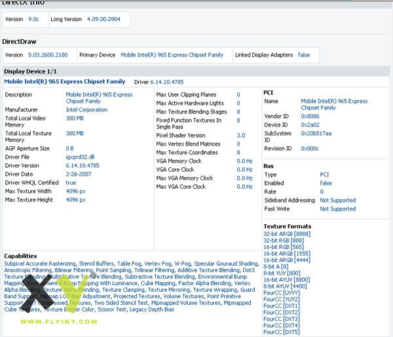Click texture format FourCC [DXT5]

pos(282,332)
